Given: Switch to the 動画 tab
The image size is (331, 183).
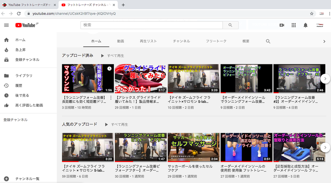Looking at the screenshot, I should [x=121, y=41].
